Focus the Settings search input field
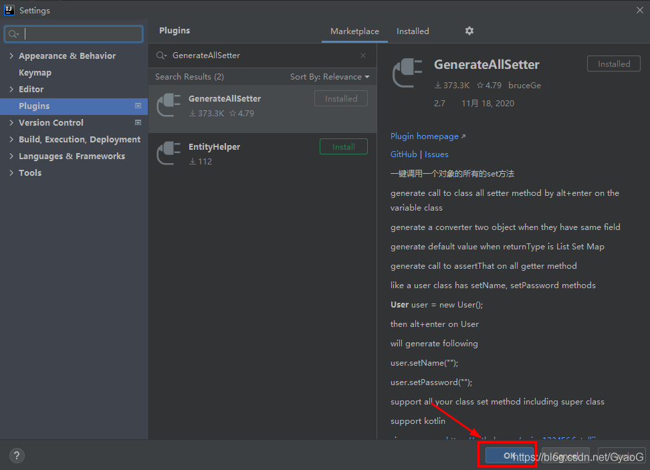The height and width of the screenshot is (470, 650). tap(74, 34)
